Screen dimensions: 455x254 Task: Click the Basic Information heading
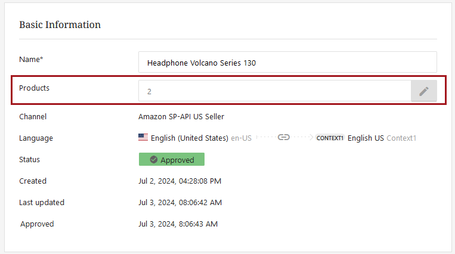pos(60,24)
